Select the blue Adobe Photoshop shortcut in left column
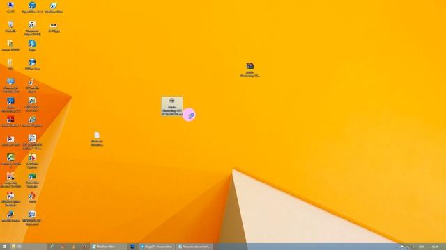This screenshot has height=250, width=446. click(10, 105)
